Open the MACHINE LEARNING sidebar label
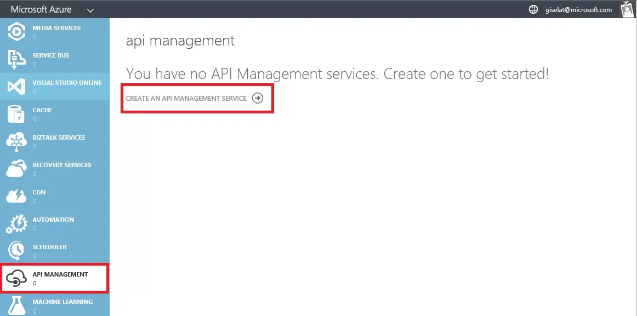Viewport: 637px width, 316px height. pyautogui.click(x=62, y=302)
